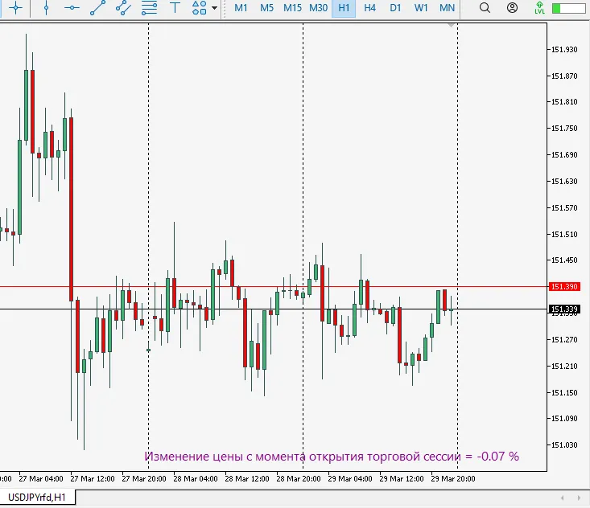The image size is (590, 508).
Task: Open the search magnifier
Action: pyautogui.click(x=485, y=8)
